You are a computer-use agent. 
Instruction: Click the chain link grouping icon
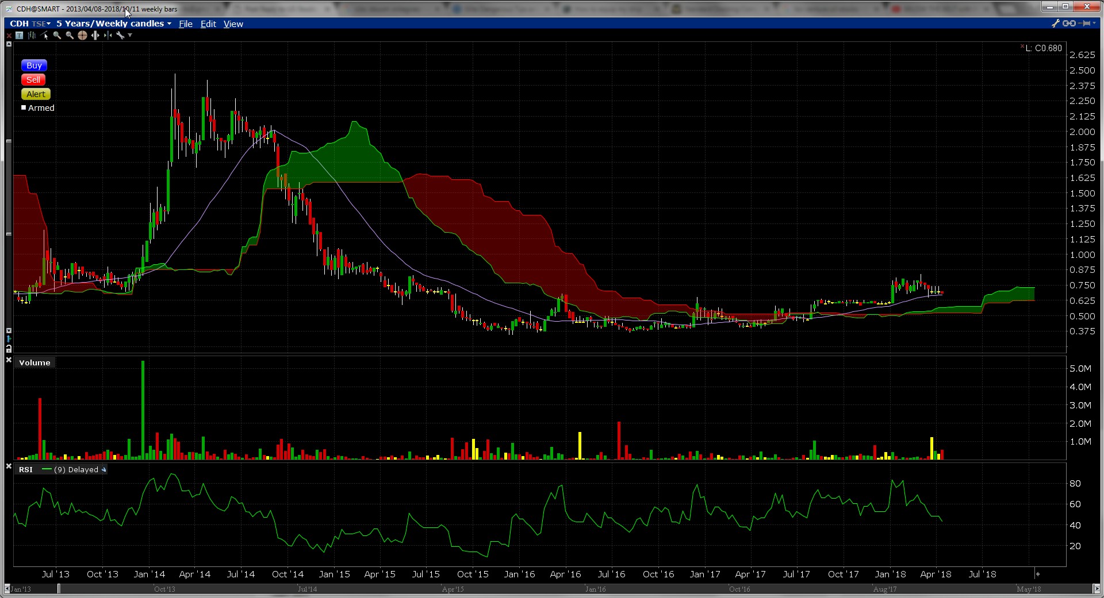pos(1068,24)
